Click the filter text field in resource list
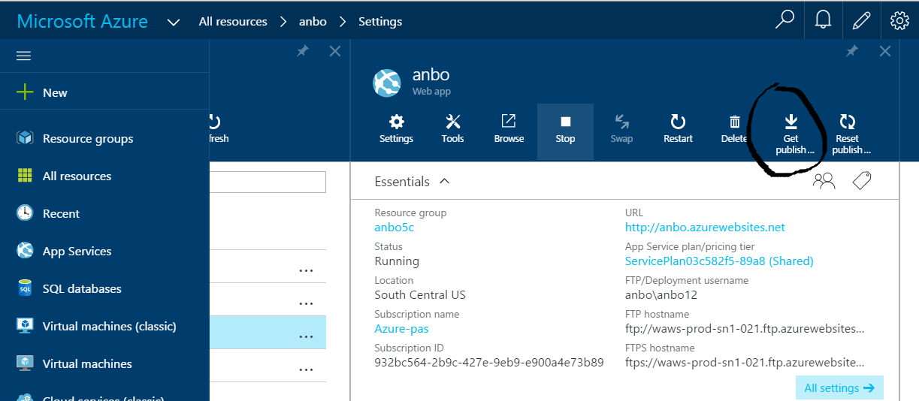The width and height of the screenshot is (919, 401). pos(268,182)
